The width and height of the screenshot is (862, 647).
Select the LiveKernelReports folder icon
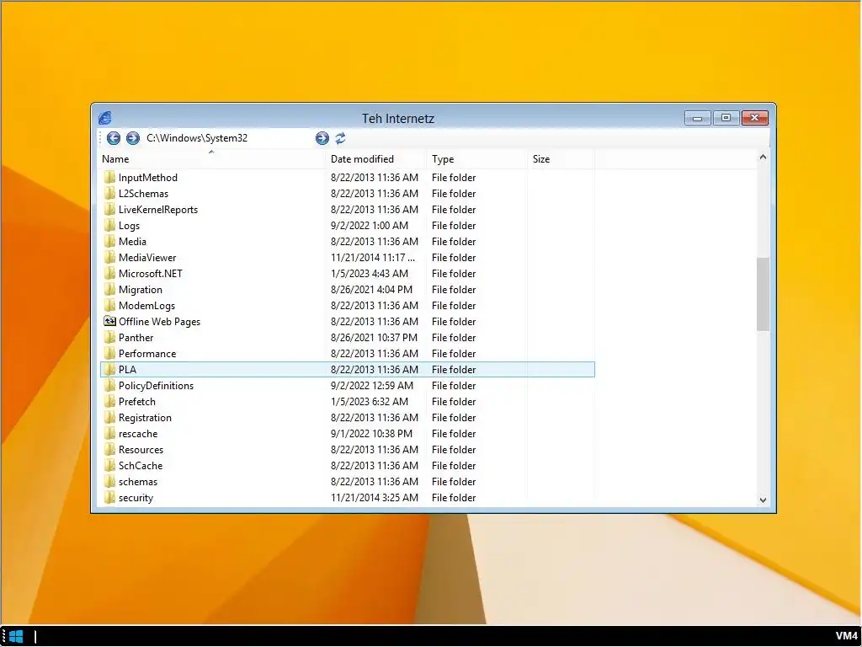(109, 209)
